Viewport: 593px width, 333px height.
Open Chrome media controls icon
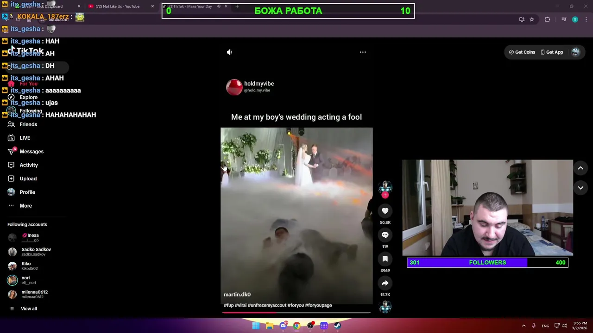pos(564,19)
